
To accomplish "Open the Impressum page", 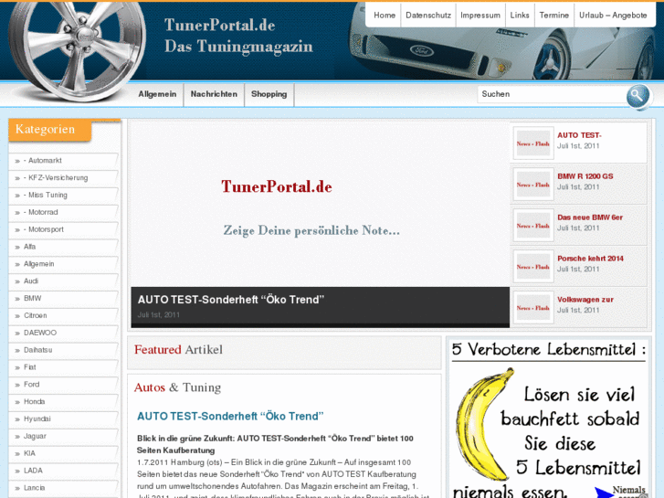I will 480,16.
